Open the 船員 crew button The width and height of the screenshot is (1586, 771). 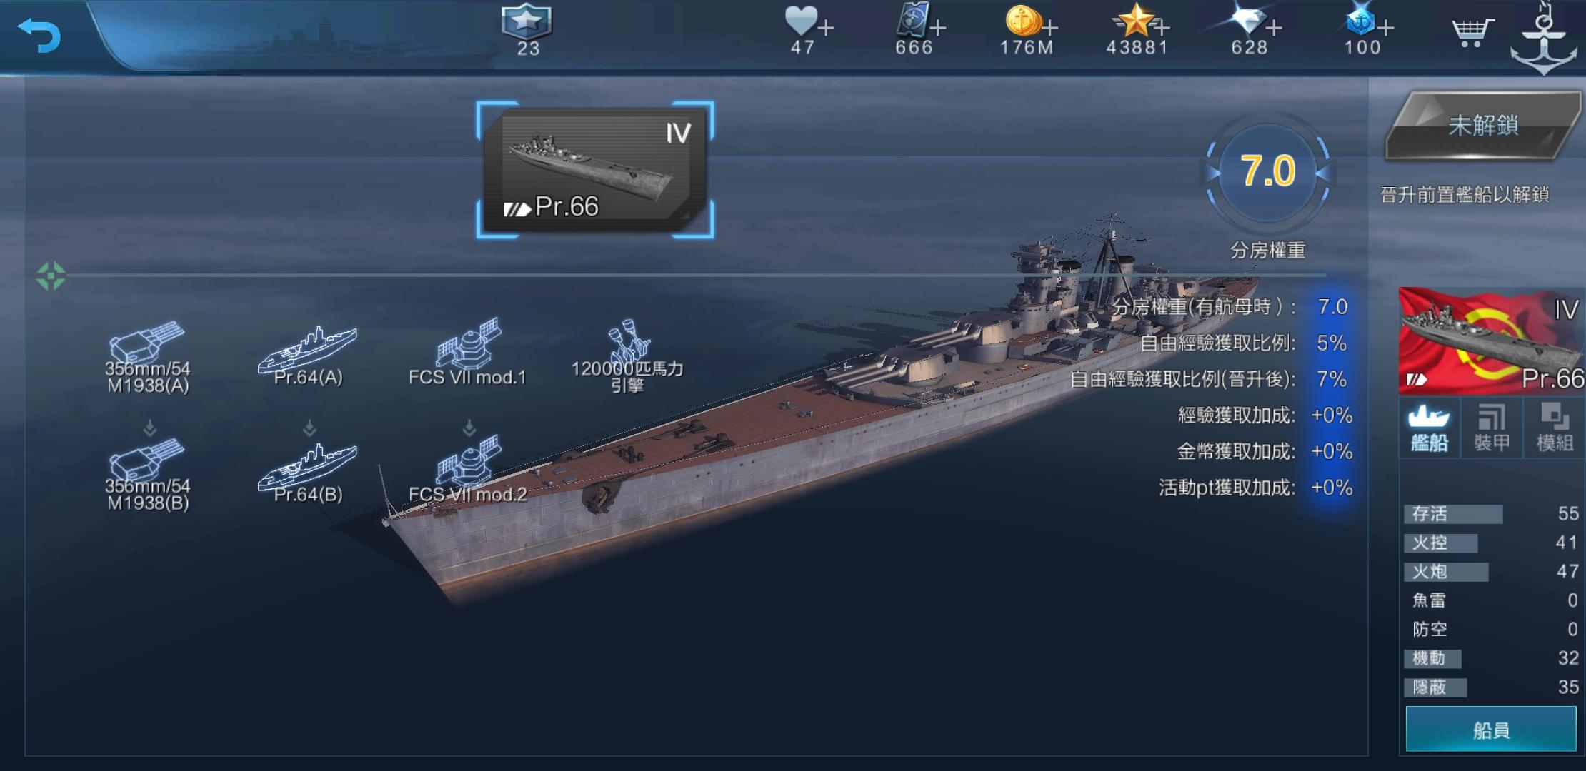click(1491, 730)
